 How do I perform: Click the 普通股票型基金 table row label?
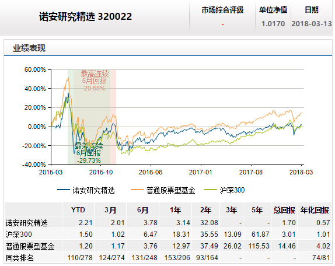click(30, 246)
